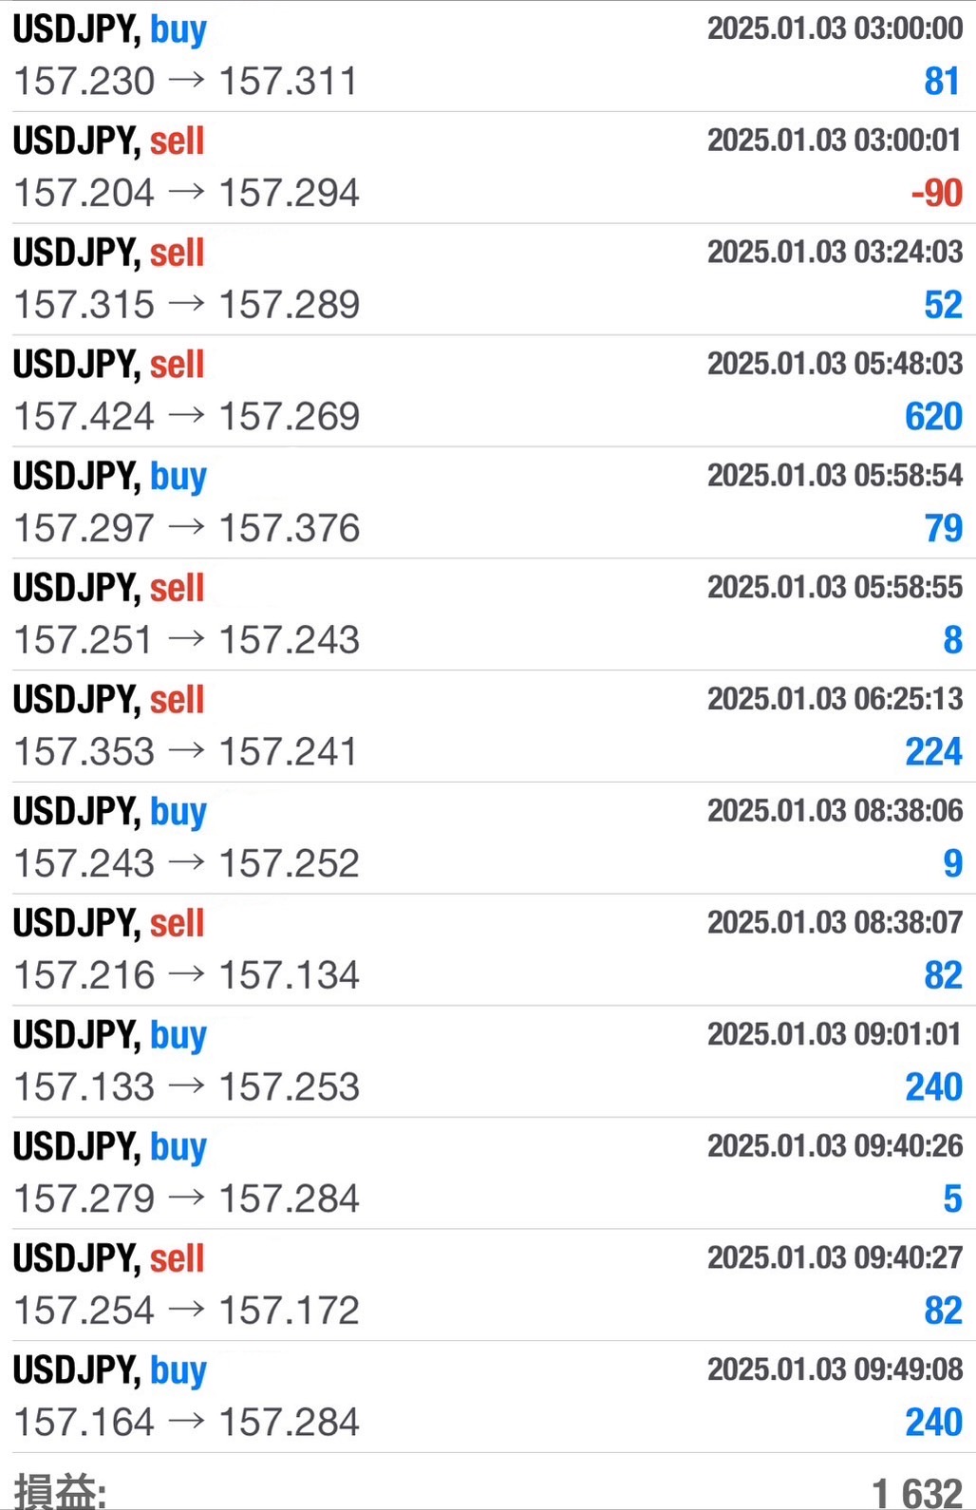Click the total profit value 1 632
Screen dimensions: 976x1510
click(x=916, y=1493)
